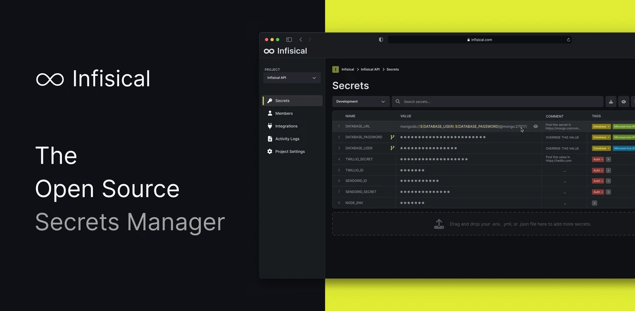Click the override branch icon on DATABASE_PASSWORD
Viewport: 635px width, 311px height.
pyautogui.click(x=393, y=137)
